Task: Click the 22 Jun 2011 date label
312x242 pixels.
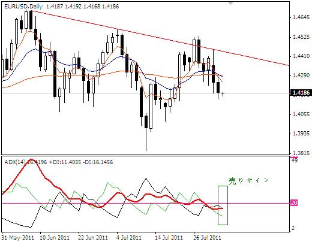Action: pyautogui.click(x=93, y=238)
